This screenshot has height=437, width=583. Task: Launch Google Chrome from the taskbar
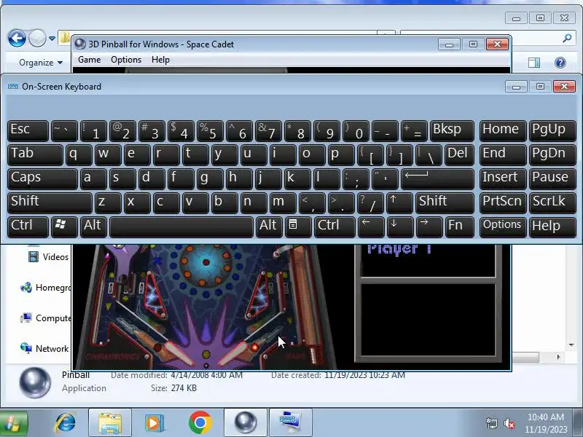click(200, 423)
